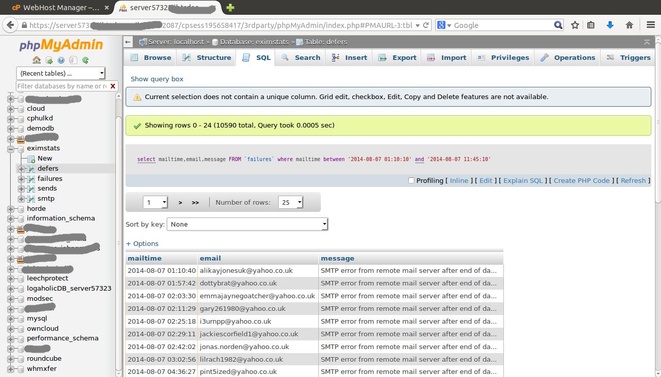Select the dottybrat@yahoo.co.uk email cell

[258, 283]
